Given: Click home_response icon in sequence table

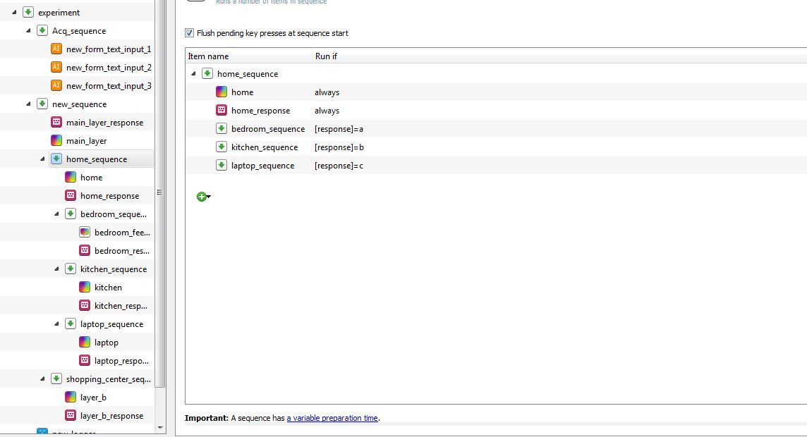Looking at the screenshot, I should coord(222,110).
